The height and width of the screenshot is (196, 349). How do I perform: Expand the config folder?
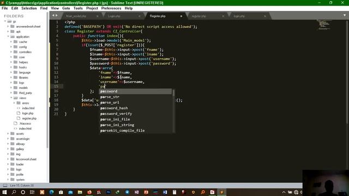coord(11,47)
